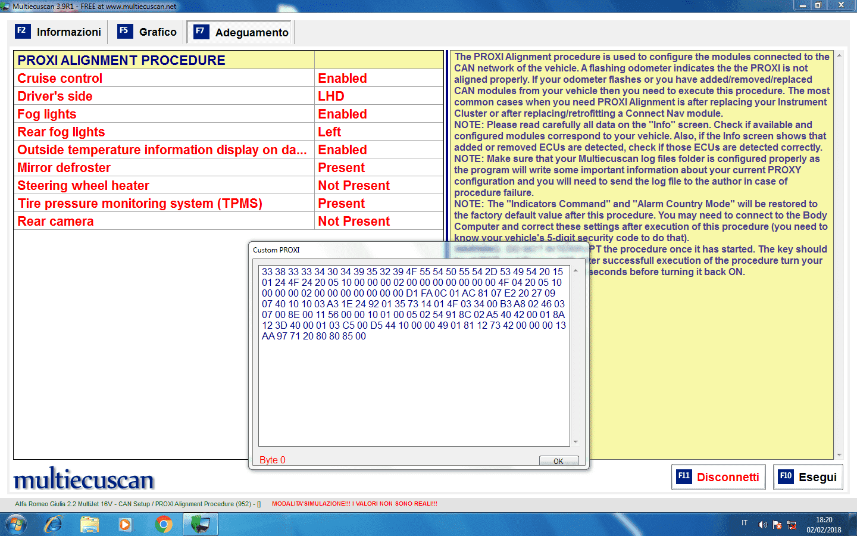Select the Rear camera row
This screenshot has width=857, height=536.
pos(229,221)
